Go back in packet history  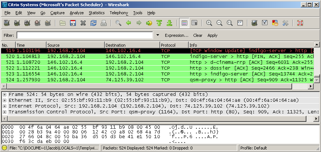(129, 23)
